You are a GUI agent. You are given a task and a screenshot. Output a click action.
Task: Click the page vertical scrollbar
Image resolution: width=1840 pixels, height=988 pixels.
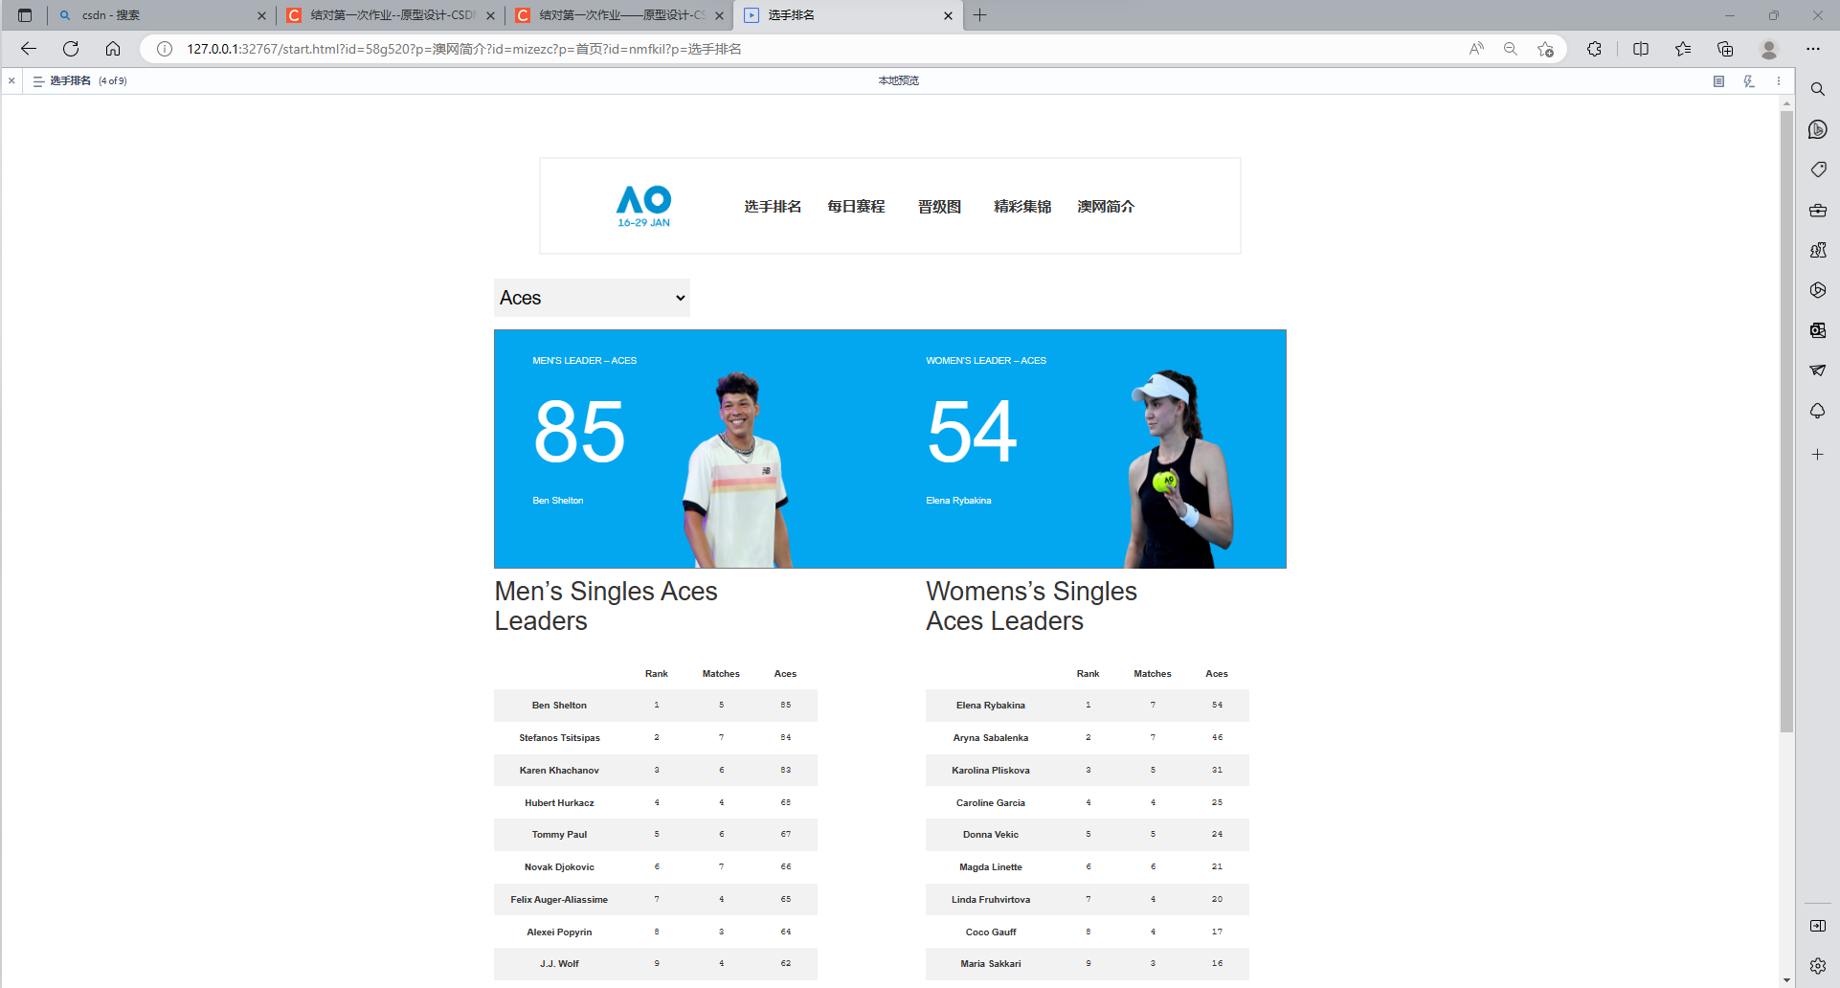1786,421
